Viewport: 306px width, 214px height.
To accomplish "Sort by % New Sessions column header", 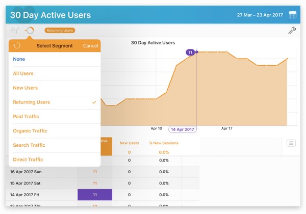I will [164, 143].
